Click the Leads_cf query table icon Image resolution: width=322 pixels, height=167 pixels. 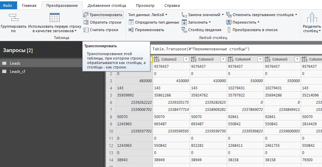[4, 72]
